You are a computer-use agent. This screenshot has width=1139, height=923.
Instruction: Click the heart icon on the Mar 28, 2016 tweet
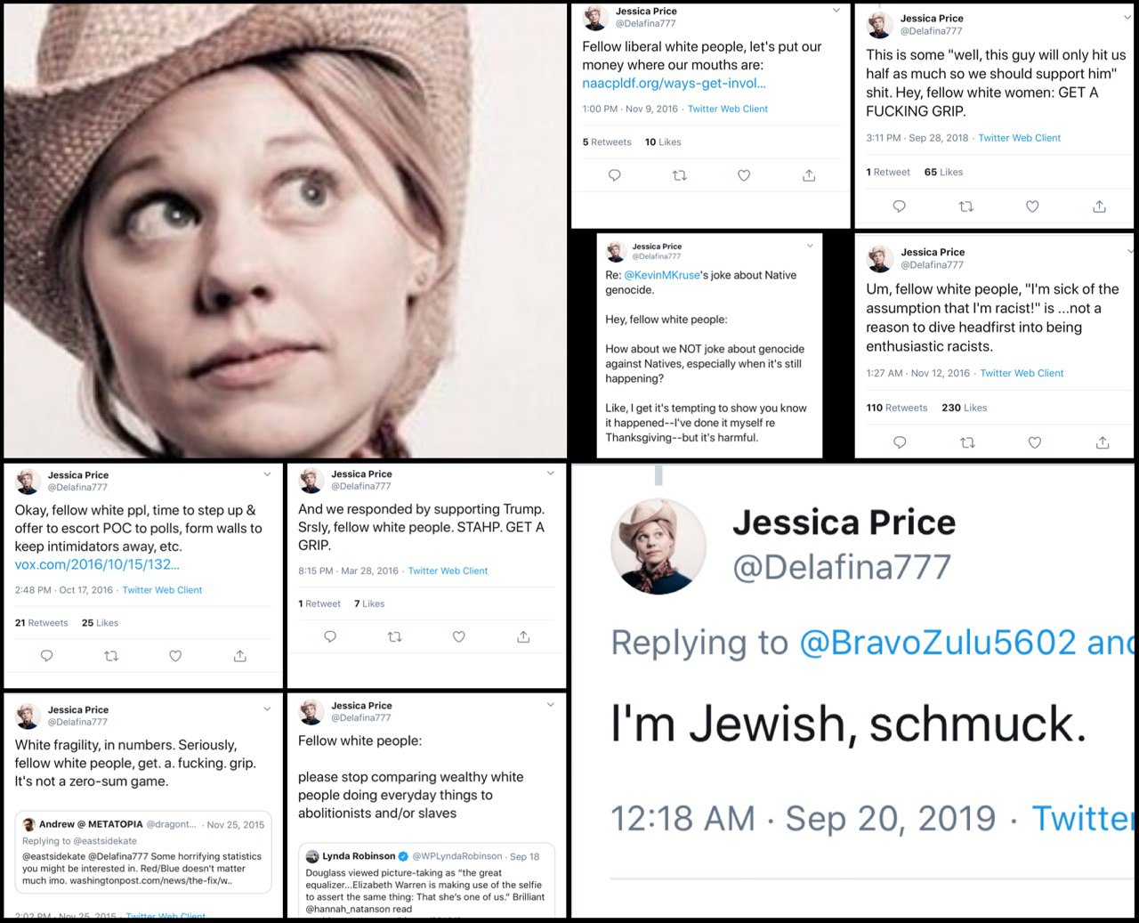[459, 636]
